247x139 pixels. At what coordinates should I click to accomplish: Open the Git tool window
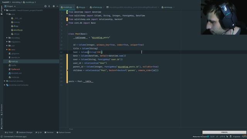tap(39, 132)
